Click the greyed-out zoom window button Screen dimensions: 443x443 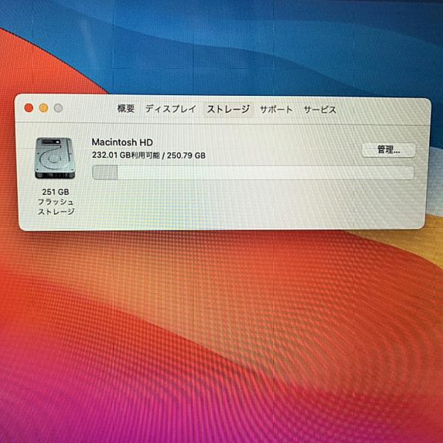click(x=58, y=108)
